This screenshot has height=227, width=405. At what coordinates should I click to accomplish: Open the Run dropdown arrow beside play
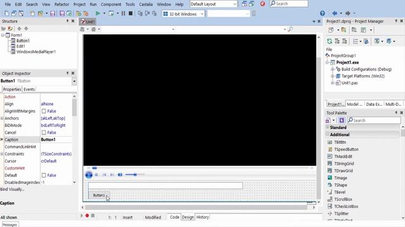(x=104, y=13)
